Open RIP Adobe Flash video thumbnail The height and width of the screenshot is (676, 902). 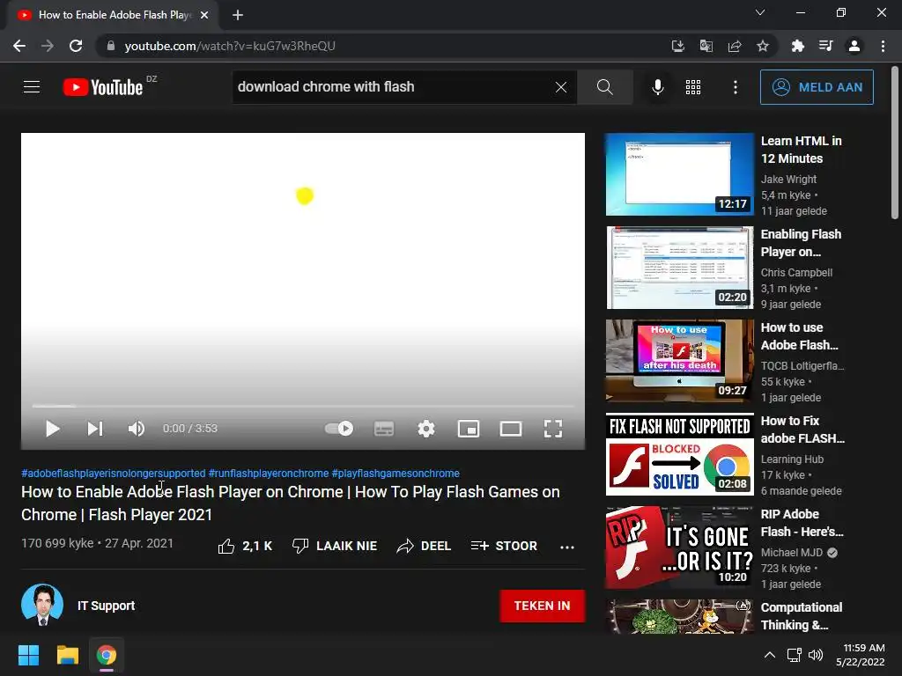(679, 547)
